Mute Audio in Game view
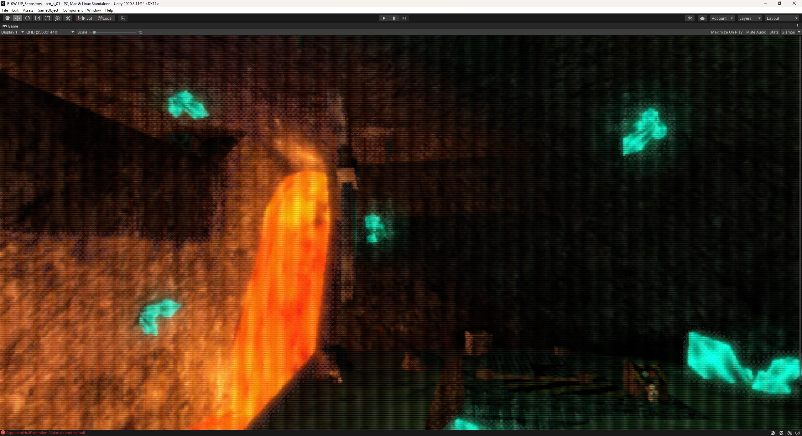Viewport: 802px width, 436px height. (x=755, y=32)
